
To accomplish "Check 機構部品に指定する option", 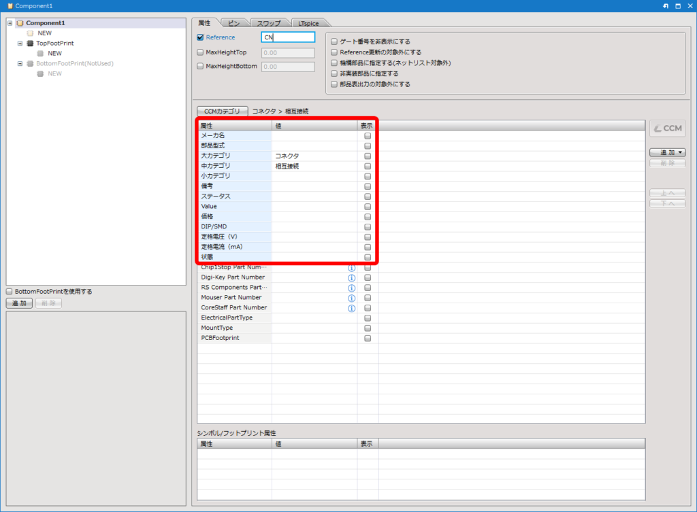I will tap(334, 63).
